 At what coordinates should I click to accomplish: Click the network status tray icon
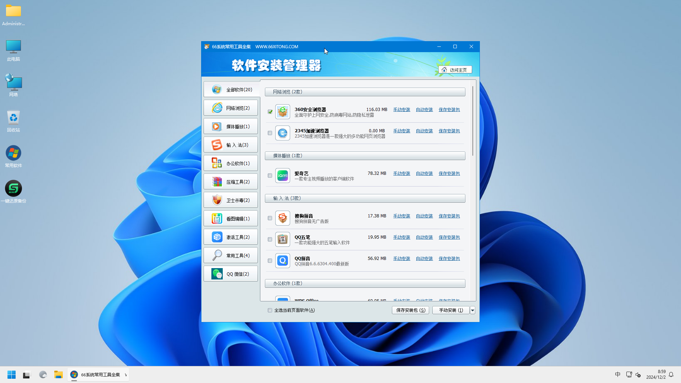(629, 374)
